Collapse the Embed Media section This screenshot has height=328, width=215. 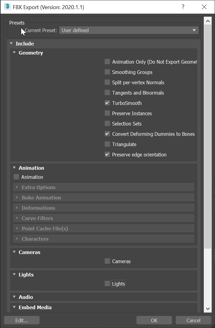[14, 307]
